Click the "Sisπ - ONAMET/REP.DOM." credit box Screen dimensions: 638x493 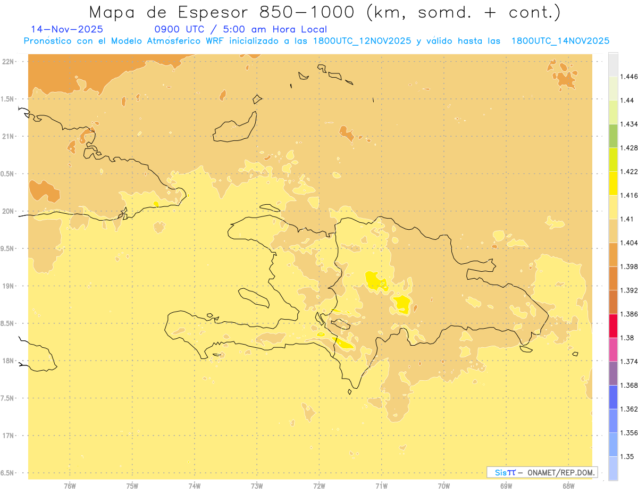[542, 472]
